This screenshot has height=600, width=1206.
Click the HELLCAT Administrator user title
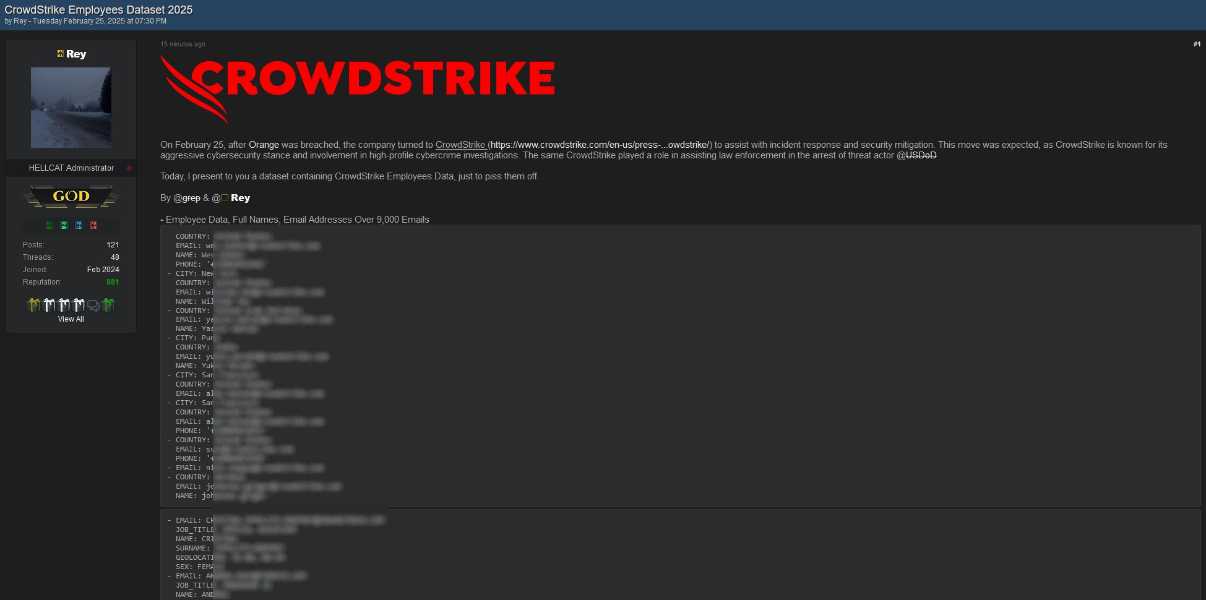(x=71, y=168)
